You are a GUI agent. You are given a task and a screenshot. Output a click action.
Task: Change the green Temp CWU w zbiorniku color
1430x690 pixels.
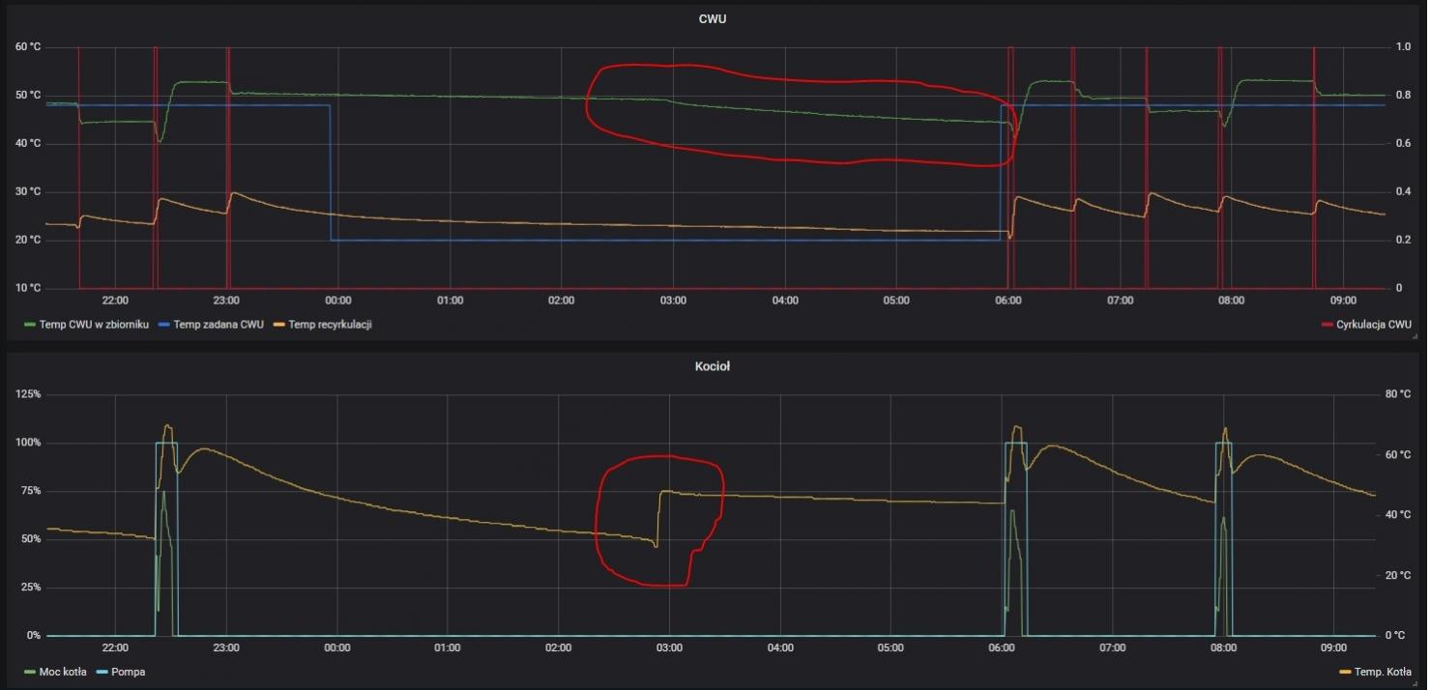[30, 325]
